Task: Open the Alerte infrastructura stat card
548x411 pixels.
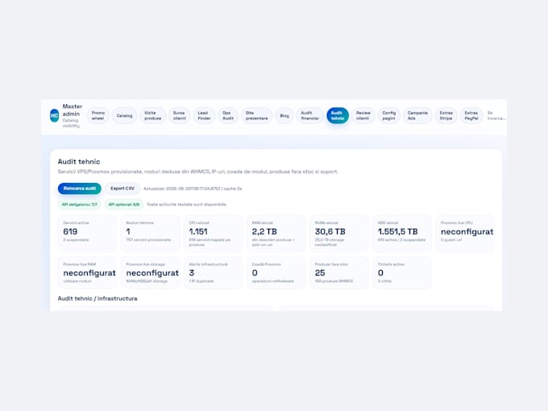Action: pyautogui.click(x=214, y=272)
